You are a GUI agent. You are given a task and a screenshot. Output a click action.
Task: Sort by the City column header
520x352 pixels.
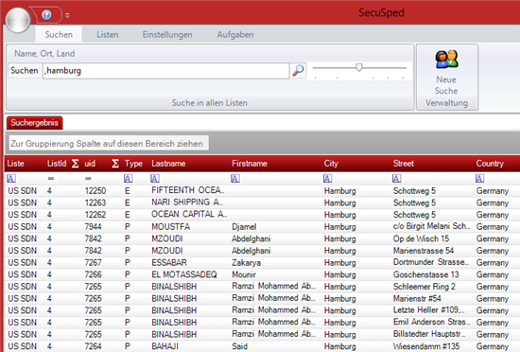(331, 164)
